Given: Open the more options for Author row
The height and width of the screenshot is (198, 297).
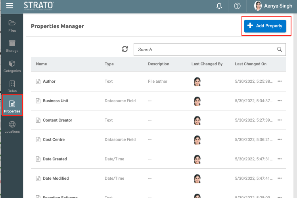Looking at the screenshot, I should [x=280, y=81].
